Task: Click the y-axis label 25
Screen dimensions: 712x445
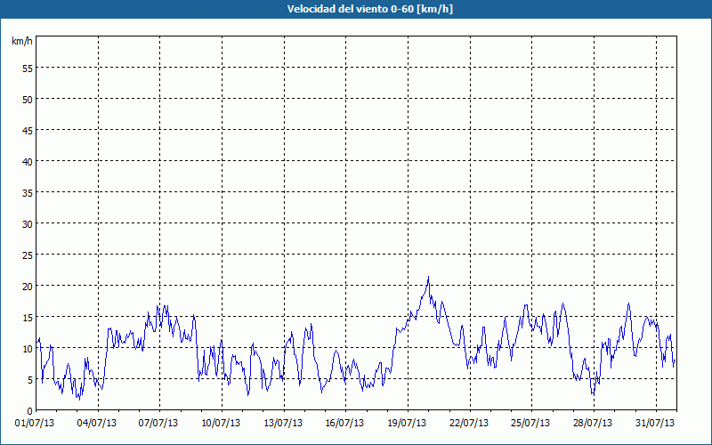Action: (x=28, y=255)
